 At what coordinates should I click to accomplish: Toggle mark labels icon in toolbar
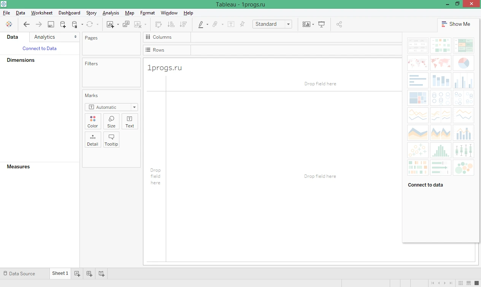coord(231,24)
